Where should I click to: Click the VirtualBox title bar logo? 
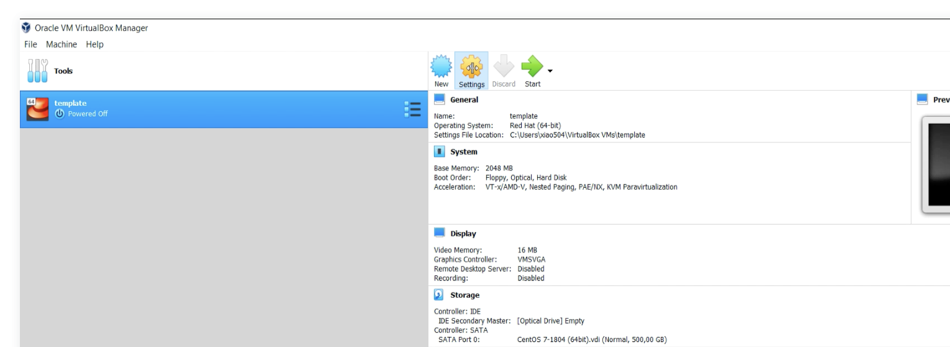[25, 27]
